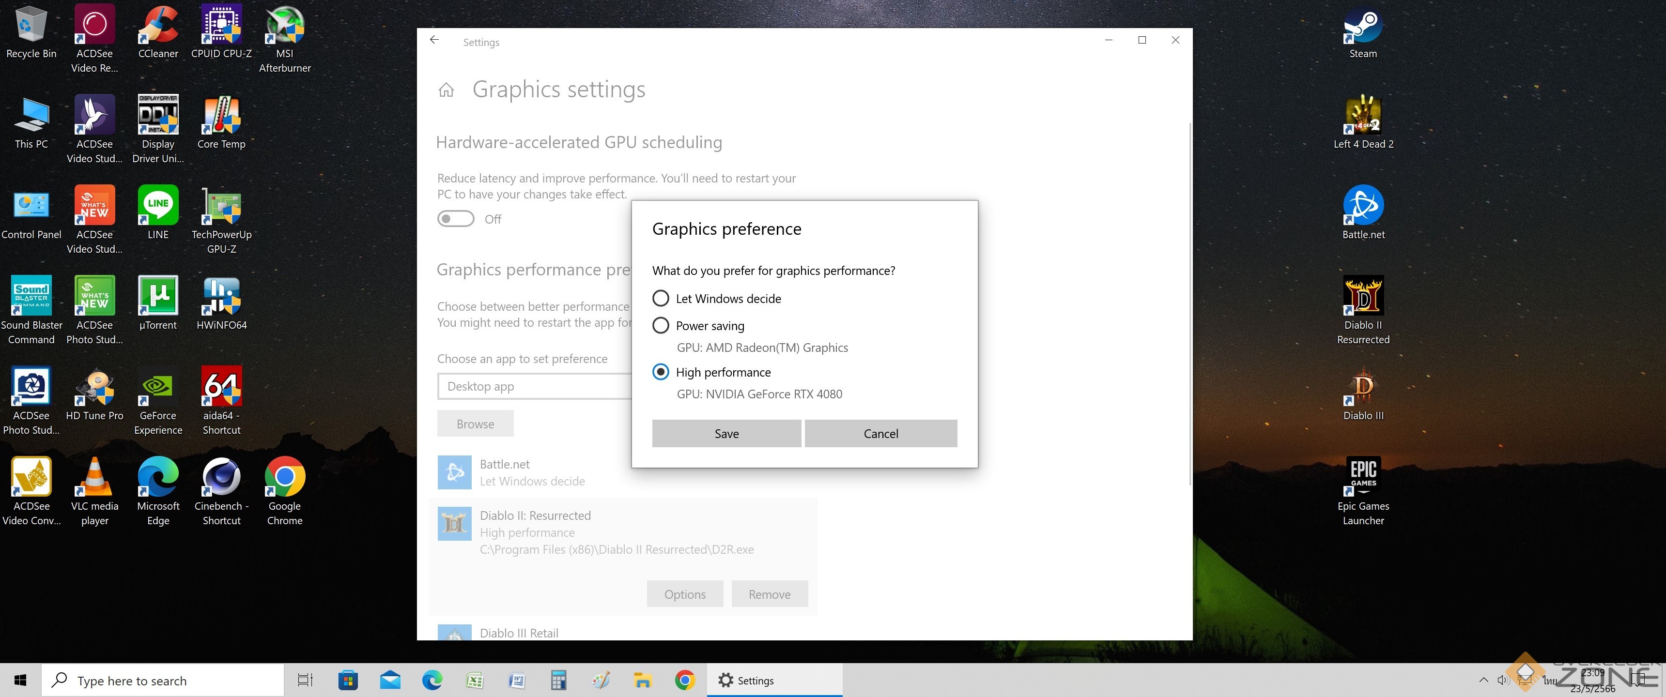Open the Desktop app dropdown
Image resolution: width=1666 pixels, height=697 pixels.
pyautogui.click(x=534, y=386)
